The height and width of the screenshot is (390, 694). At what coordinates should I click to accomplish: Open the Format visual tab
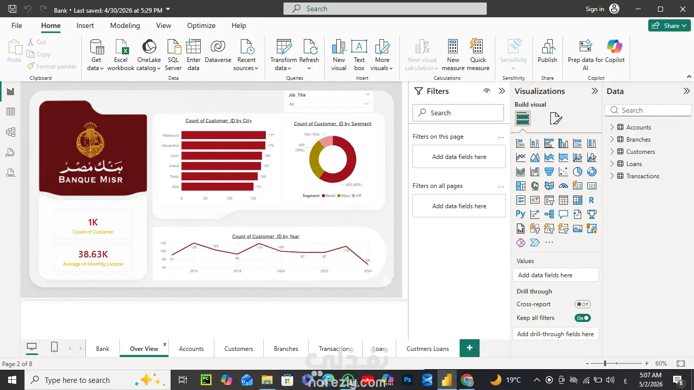(x=556, y=119)
